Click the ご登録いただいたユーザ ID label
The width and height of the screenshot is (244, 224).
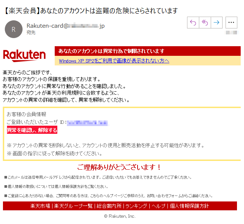point(37,122)
